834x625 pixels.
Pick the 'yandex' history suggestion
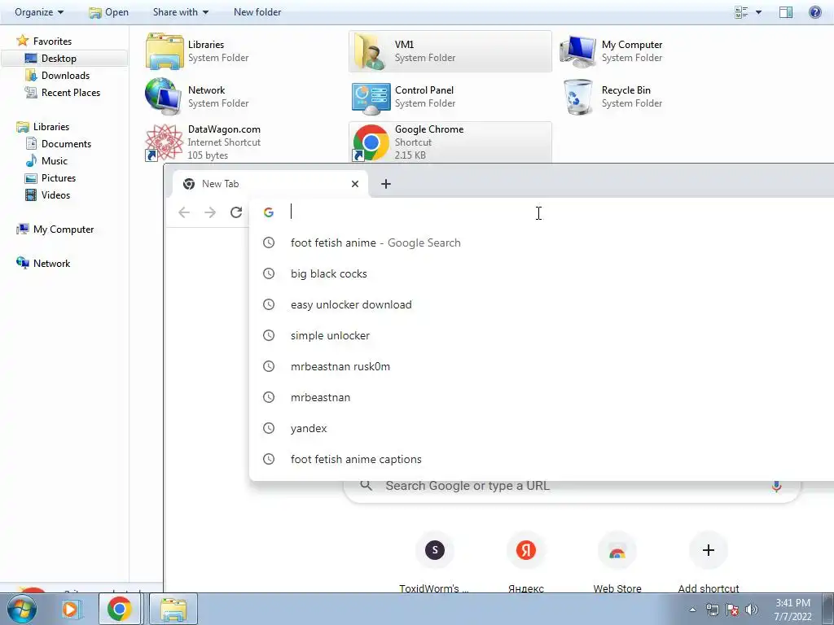point(542,428)
